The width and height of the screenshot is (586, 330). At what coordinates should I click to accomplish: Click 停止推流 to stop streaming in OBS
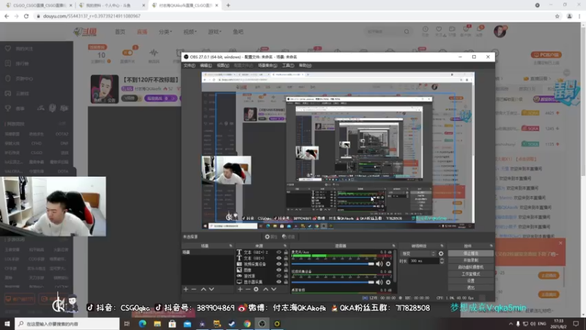click(x=470, y=253)
